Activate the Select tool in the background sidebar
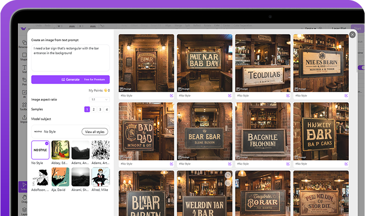The height and width of the screenshot is (216, 365). pos(23,186)
